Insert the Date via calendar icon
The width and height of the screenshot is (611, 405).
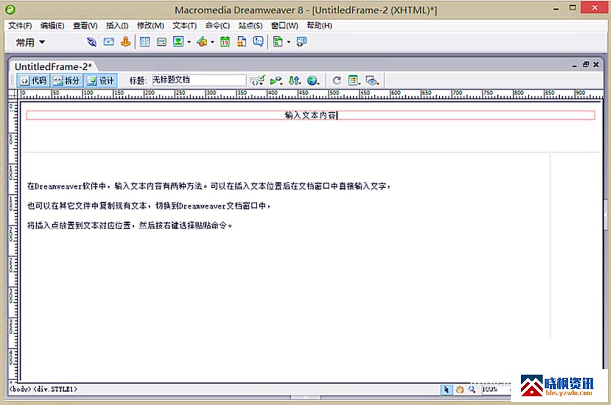pyautogui.click(x=225, y=42)
